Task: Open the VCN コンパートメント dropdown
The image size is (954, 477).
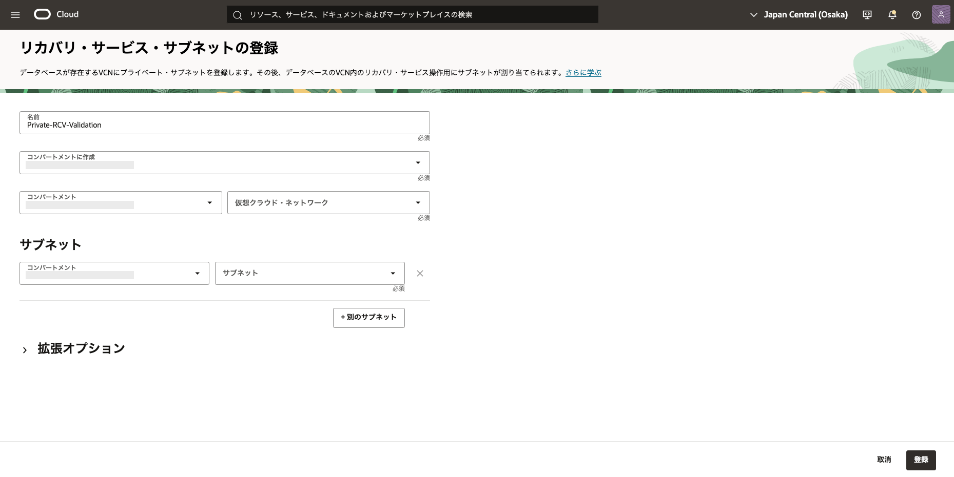Action: [121, 203]
